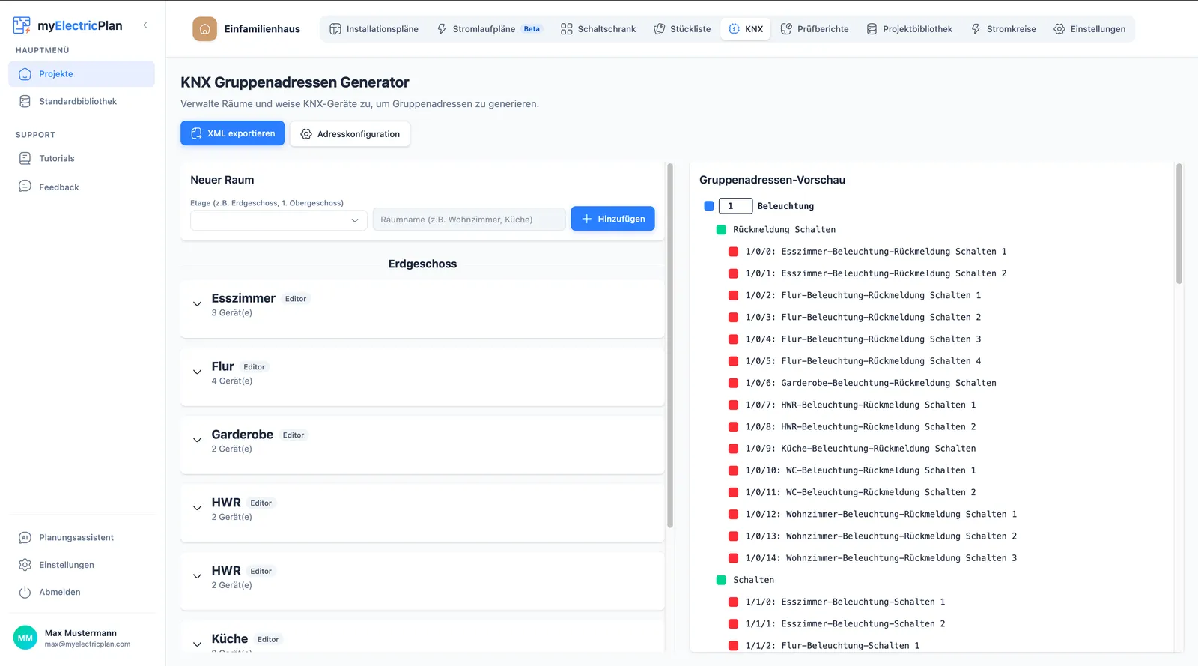Click the Standardbibliothek database icon
This screenshot has height=666, width=1198.
(x=25, y=101)
